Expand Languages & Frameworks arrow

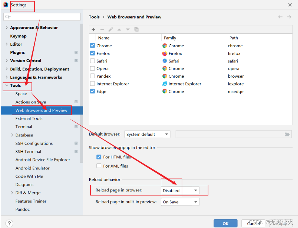tap(7, 77)
